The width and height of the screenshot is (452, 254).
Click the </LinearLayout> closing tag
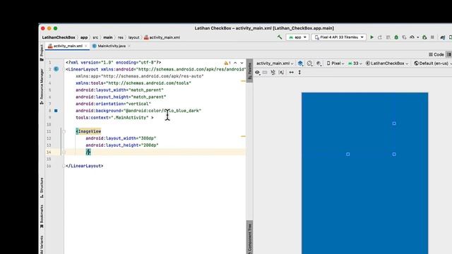(85, 166)
